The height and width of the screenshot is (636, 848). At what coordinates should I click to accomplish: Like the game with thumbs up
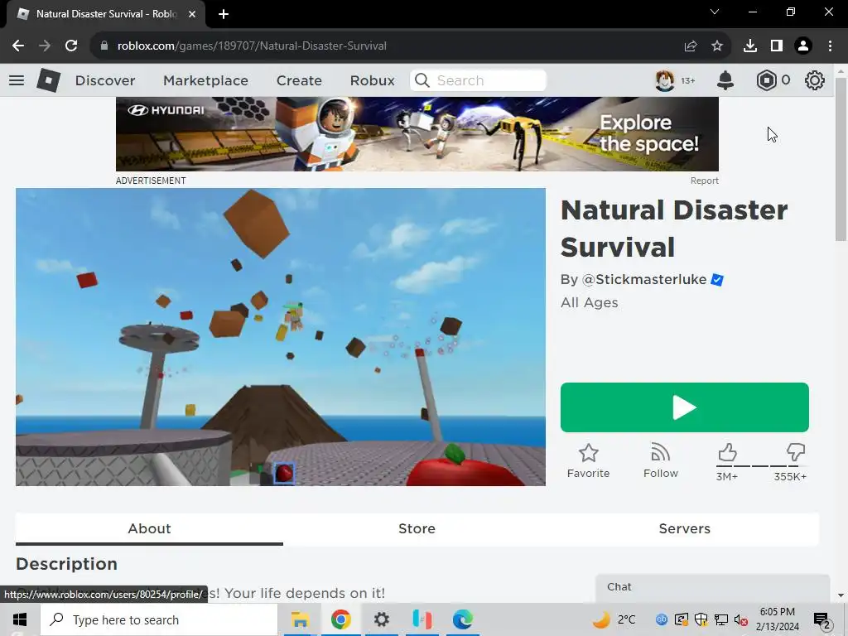[x=727, y=453]
